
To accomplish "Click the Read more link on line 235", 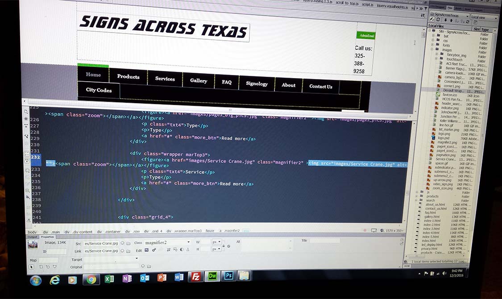I will pos(232,184).
